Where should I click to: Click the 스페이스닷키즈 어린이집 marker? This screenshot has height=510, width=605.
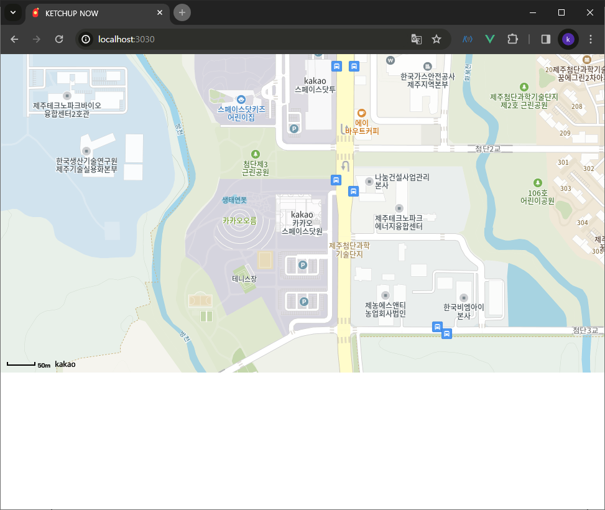click(x=241, y=100)
